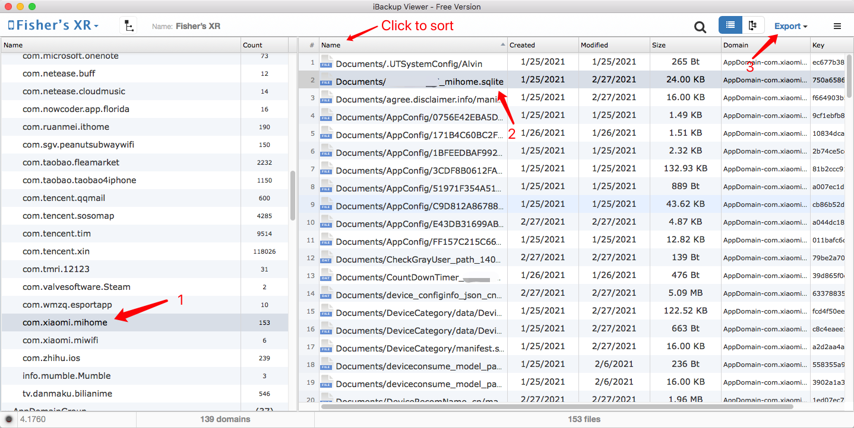Select com.netease.cloudmusic domain

point(145,91)
